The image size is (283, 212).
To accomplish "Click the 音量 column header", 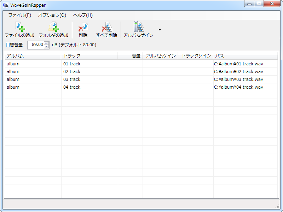I will [x=130, y=56].
